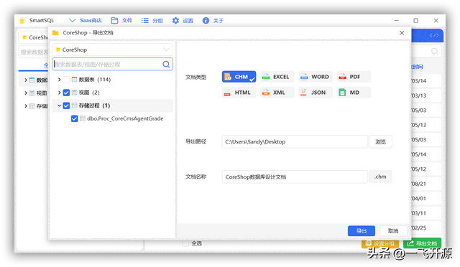This screenshot has width=460, height=267.
Task: Select PDF document type
Action: [x=354, y=77]
